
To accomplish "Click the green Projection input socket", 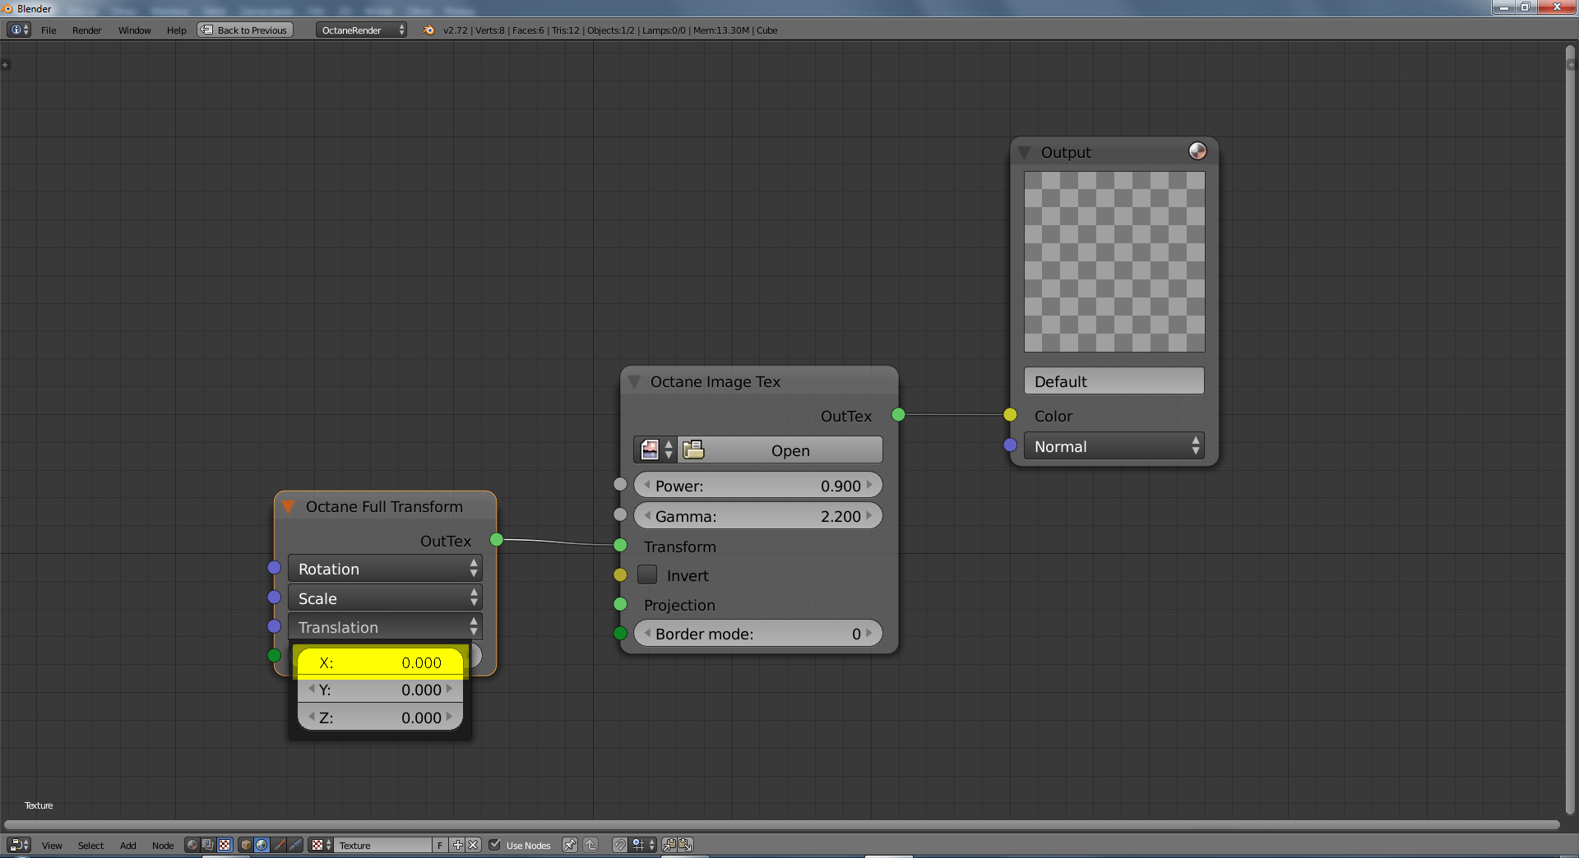I will tap(620, 604).
